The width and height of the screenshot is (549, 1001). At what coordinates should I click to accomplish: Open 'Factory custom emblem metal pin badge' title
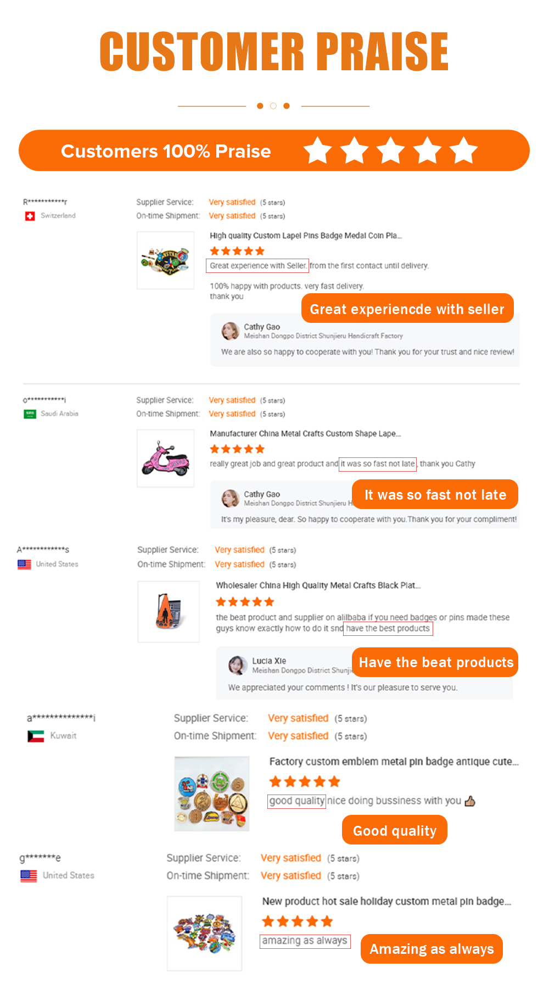pos(394,762)
